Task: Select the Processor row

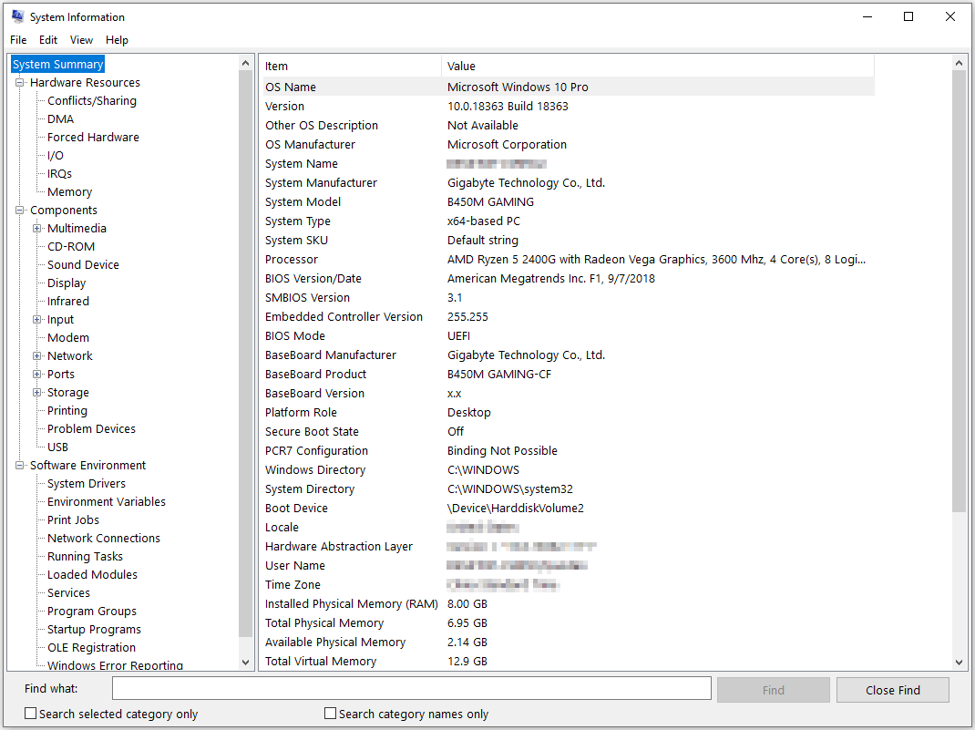Action: coord(567,260)
